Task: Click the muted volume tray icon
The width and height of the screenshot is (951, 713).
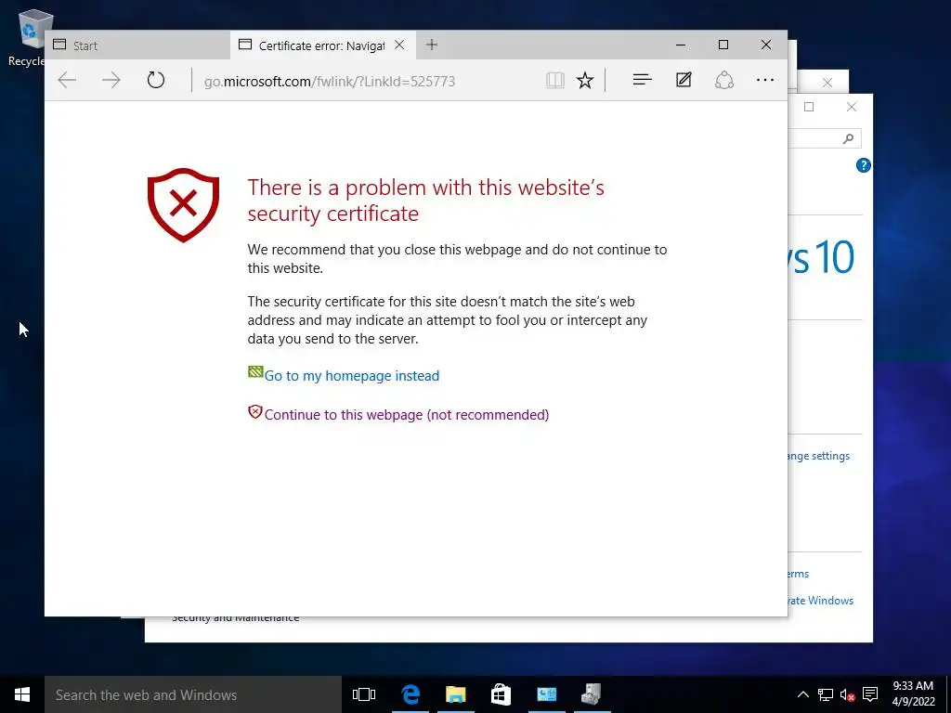Action: pyautogui.click(x=847, y=694)
